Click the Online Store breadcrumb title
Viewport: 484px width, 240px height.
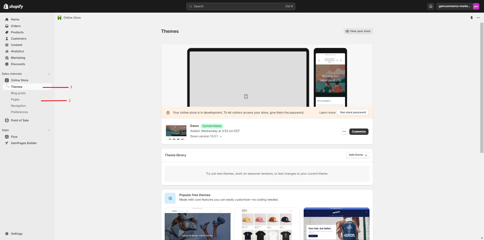coord(72,18)
